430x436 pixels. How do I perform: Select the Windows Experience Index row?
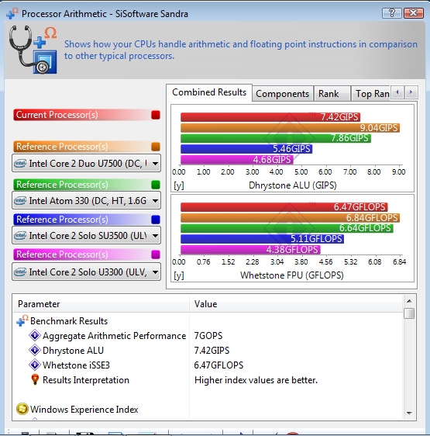[x=208, y=410]
